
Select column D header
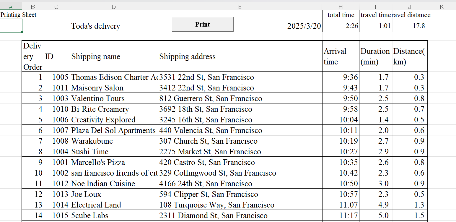tap(114, 7)
